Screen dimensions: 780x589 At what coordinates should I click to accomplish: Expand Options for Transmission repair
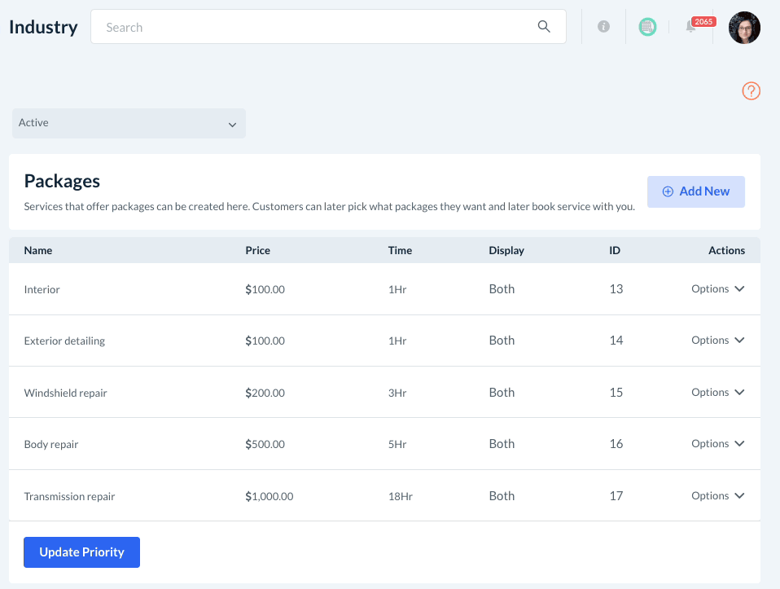click(x=717, y=496)
